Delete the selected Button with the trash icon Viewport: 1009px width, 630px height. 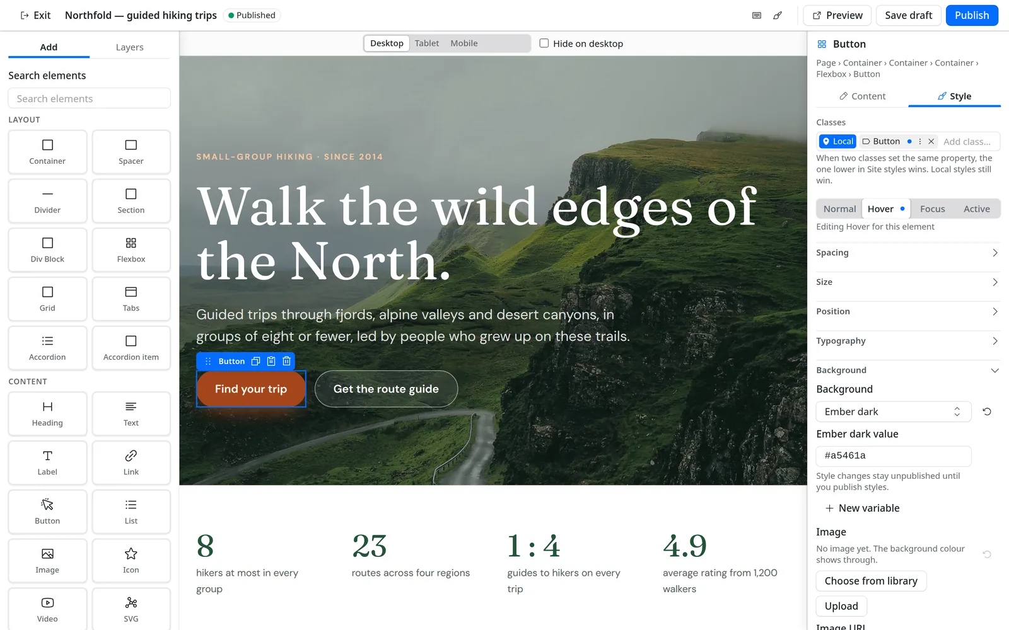[286, 361]
